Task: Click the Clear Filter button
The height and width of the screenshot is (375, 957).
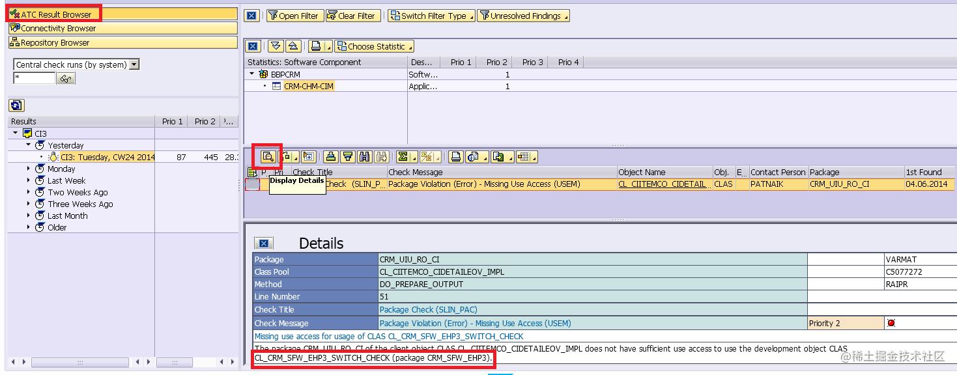Action: [x=352, y=15]
